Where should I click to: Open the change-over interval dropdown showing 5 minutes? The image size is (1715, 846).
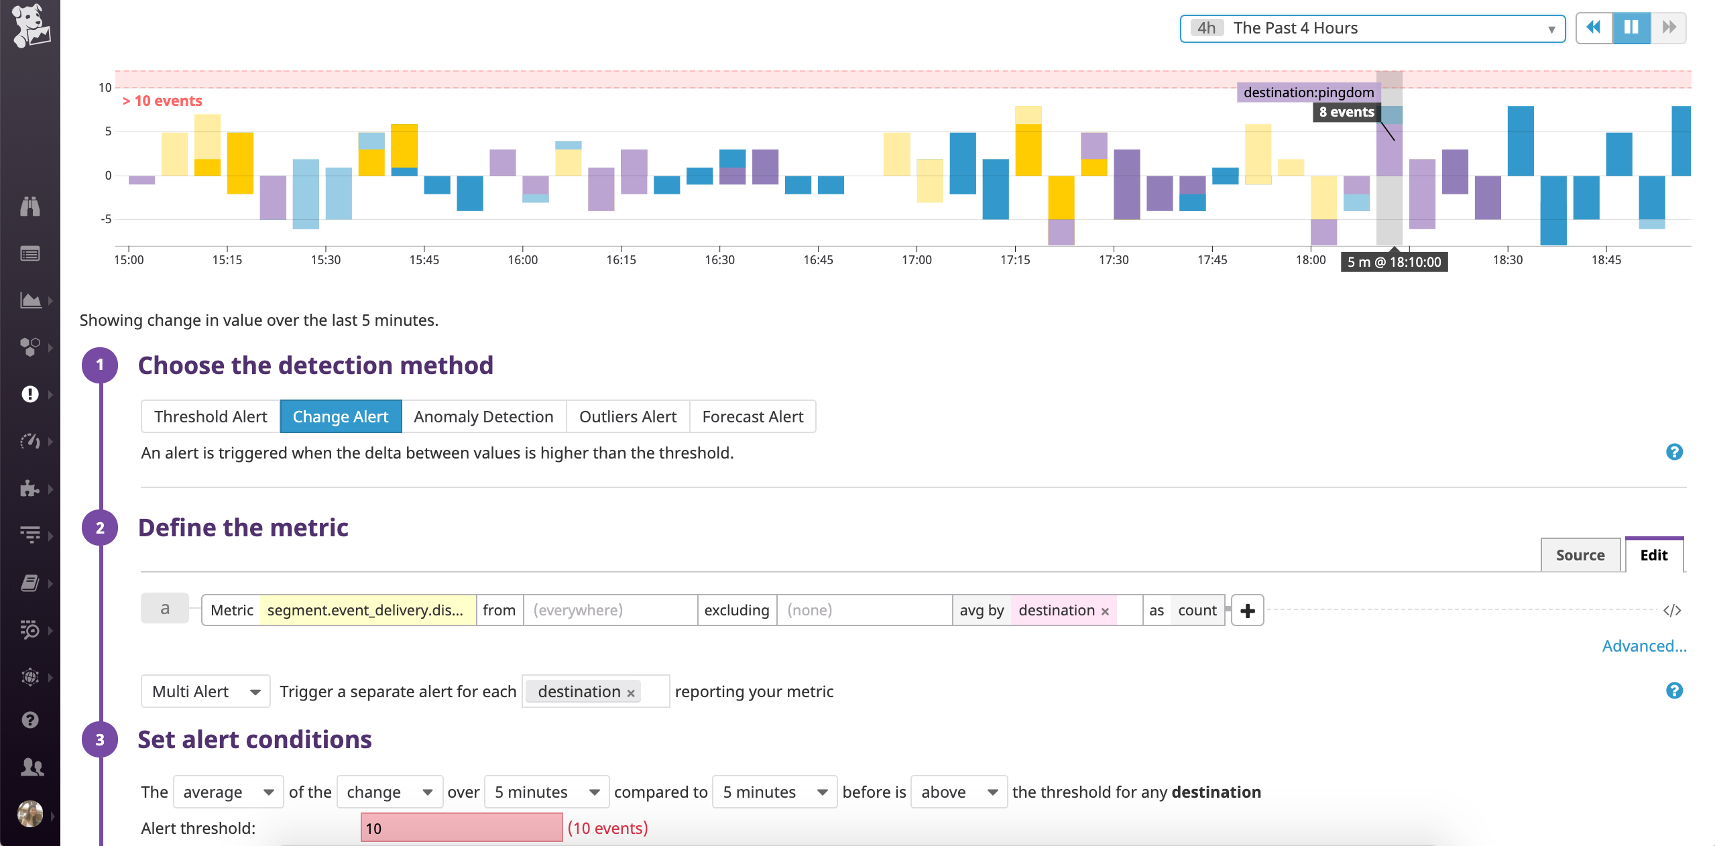pyautogui.click(x=546, y=792)
